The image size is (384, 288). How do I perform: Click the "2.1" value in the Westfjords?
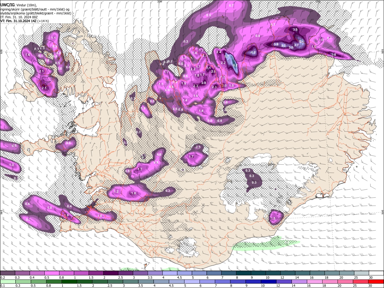coord(41,71)
